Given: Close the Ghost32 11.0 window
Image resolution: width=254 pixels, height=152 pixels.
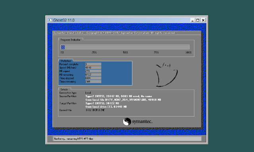Looking at the screenshot, I should pyautogui.click(x=203, y=20).
